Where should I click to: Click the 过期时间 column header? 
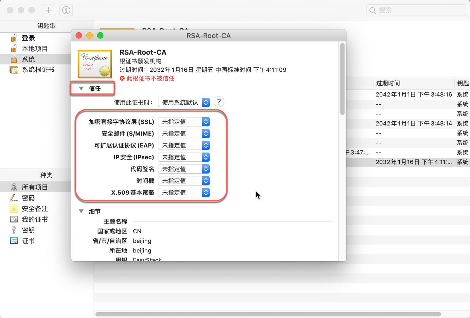[388, 83]
